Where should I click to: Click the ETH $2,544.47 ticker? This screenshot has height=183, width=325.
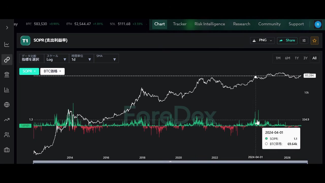(84, 24)
